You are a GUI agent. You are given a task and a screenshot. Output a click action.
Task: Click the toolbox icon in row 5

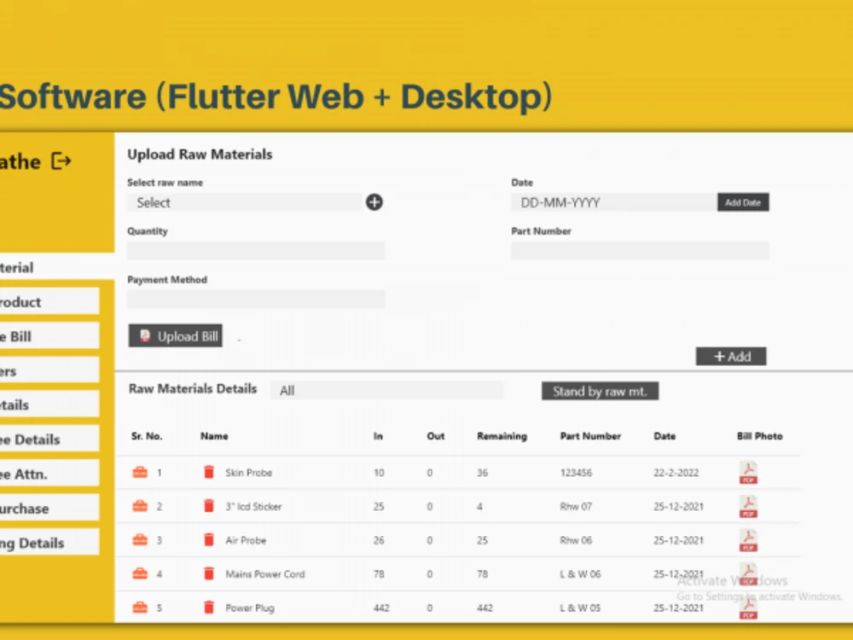pyautogui.click(x=140, y=608)
